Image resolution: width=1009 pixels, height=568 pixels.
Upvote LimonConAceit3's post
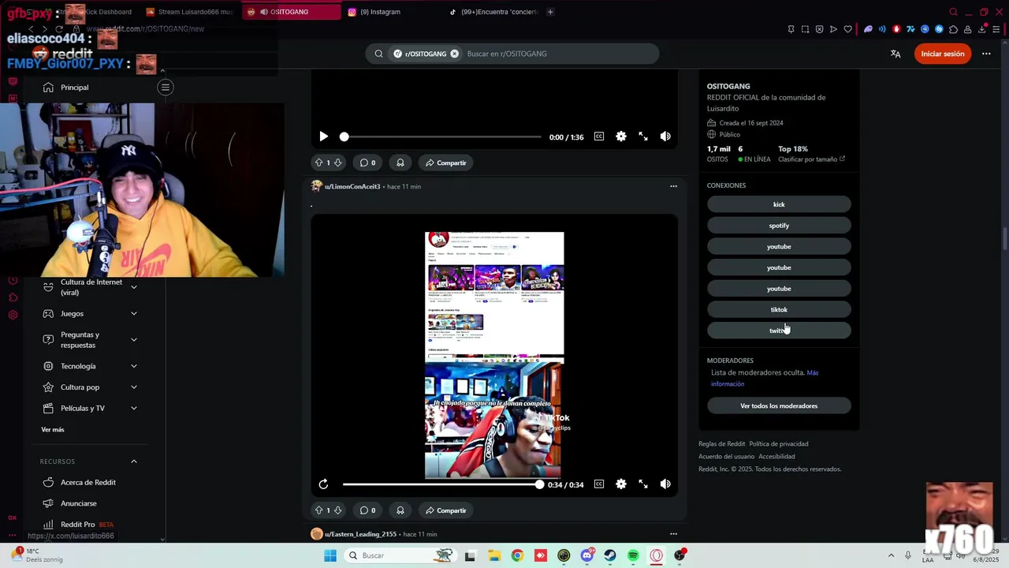(318, 510)
